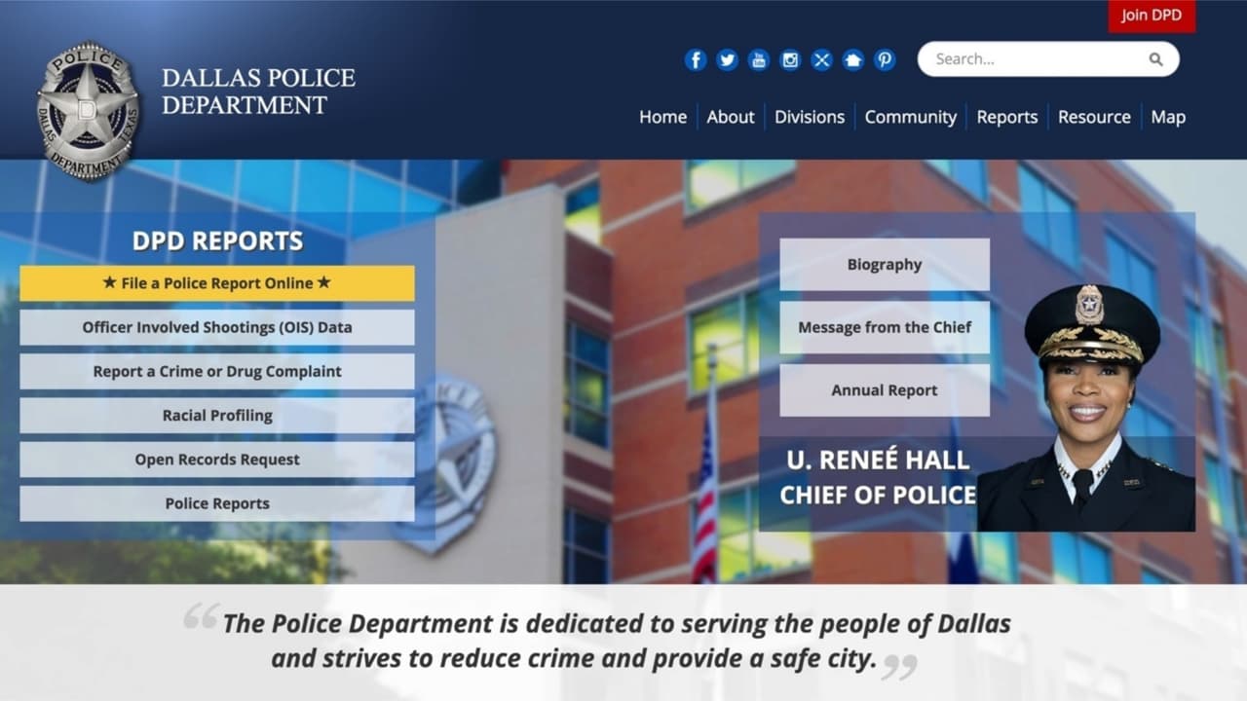Select Home in the navigation bar

click(x=662, y=116)
